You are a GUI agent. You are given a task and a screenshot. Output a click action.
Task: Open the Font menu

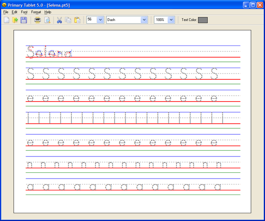tap(24, 12)
